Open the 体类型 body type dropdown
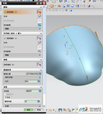The image size is (103, 114). coord(34,91)
